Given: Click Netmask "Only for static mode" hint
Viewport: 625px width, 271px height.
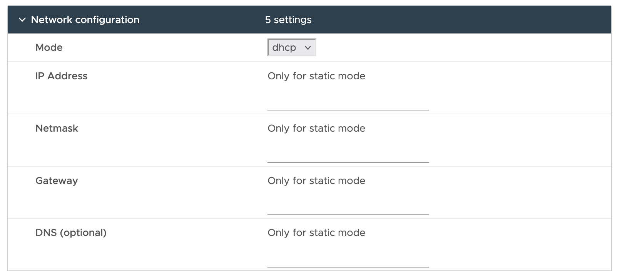Looking at the screenshot, I should 316,128.
